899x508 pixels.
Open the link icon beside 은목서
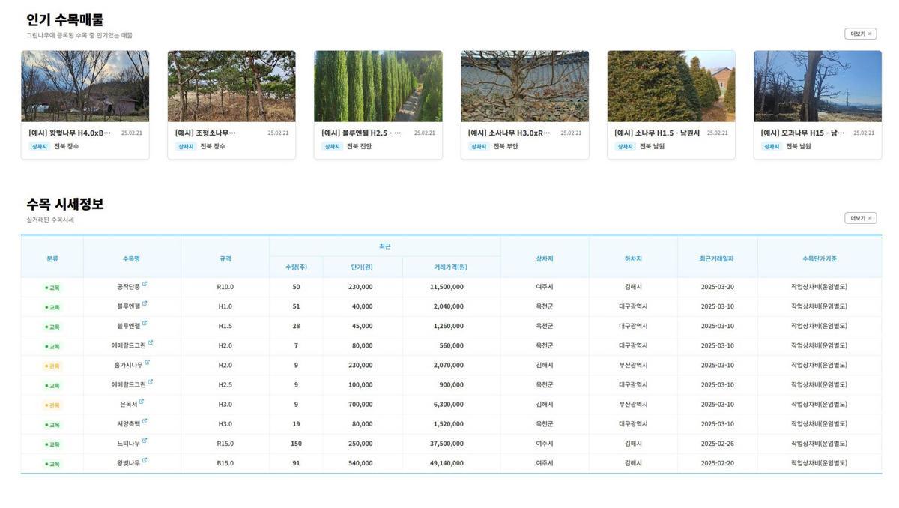142,402
